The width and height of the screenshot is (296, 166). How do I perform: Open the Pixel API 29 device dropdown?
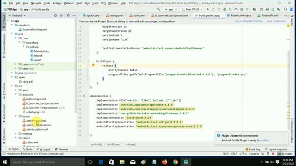click(x=192, y=9)
